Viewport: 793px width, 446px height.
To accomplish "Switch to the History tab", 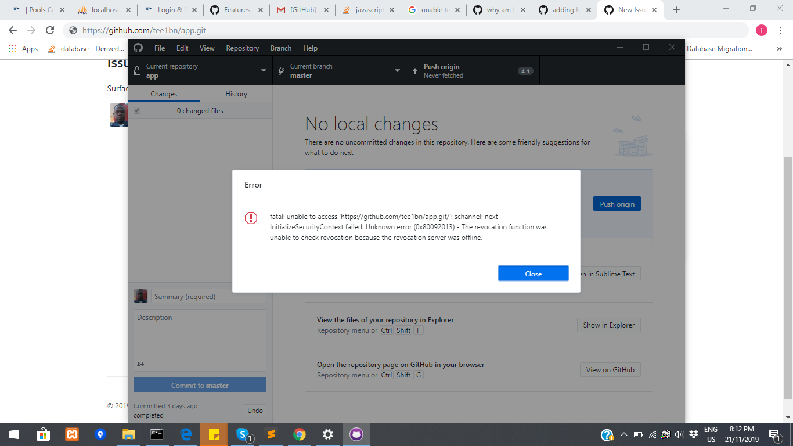I will click(235, 93).
